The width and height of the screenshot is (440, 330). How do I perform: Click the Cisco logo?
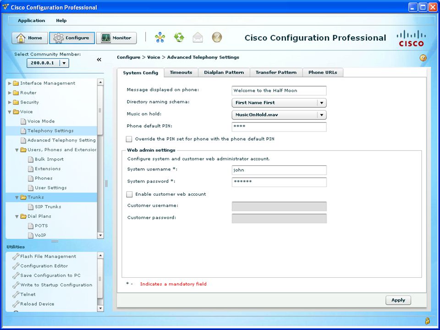pyautogui.click(x=411, y=38)
